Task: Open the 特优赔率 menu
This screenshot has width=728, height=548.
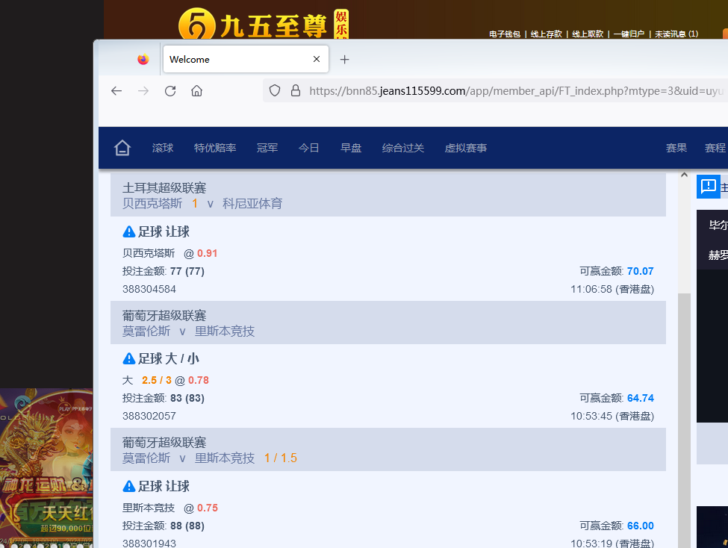Action: click(215, 148)
